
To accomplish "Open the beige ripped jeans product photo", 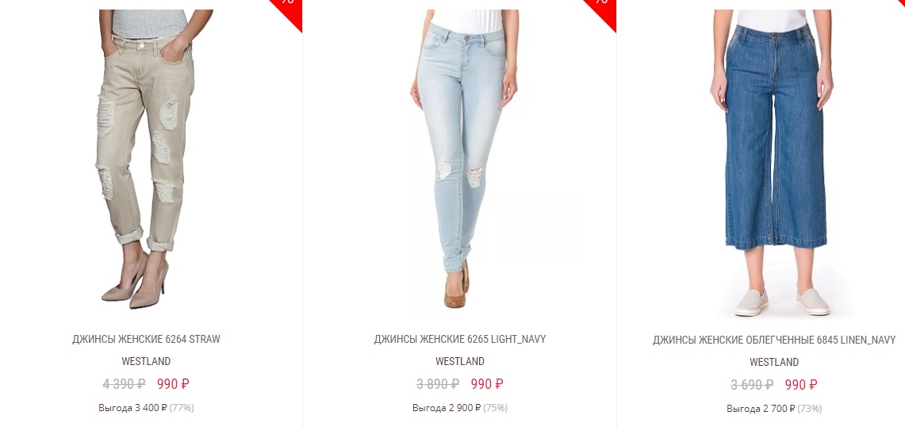I will click(146, 159).
